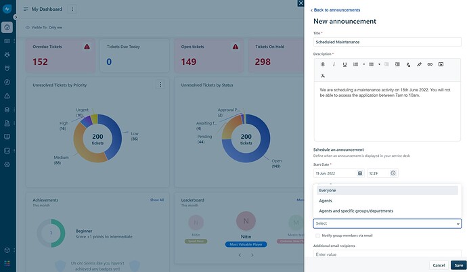This screenshot has height=272, width=467.
Task: Click Nitin's Most Valuable Player badge
Action: tap(246, 244)
